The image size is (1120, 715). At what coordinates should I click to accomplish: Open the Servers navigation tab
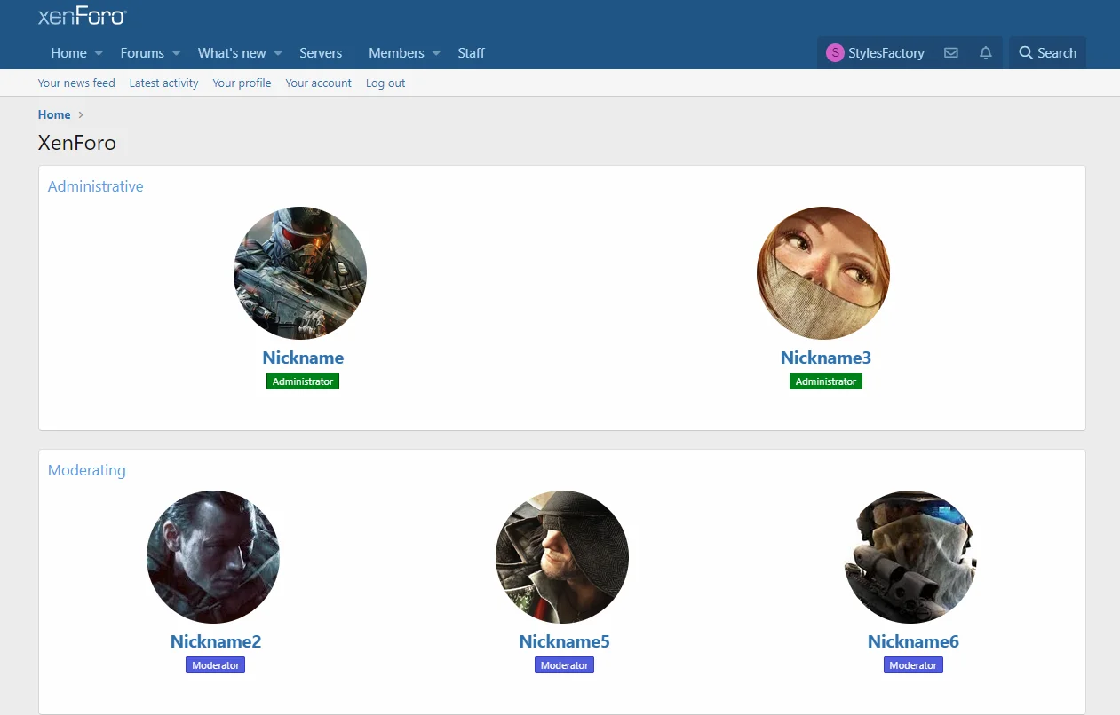(321, 53)
